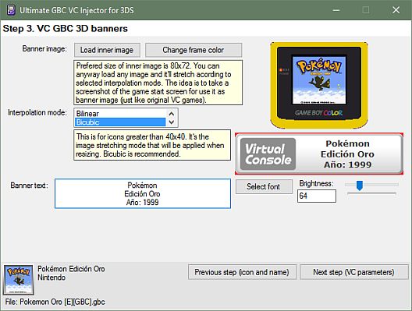Click the Pokémon game icon thumbnail at bottom left
Viewport: 412px width, 311px height.
pos(19,280)
